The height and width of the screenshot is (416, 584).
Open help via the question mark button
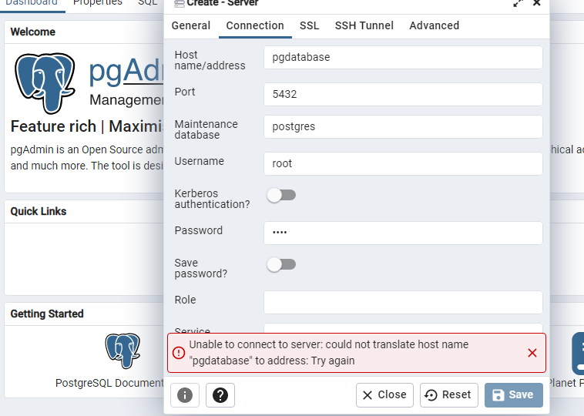click(220, 395)
